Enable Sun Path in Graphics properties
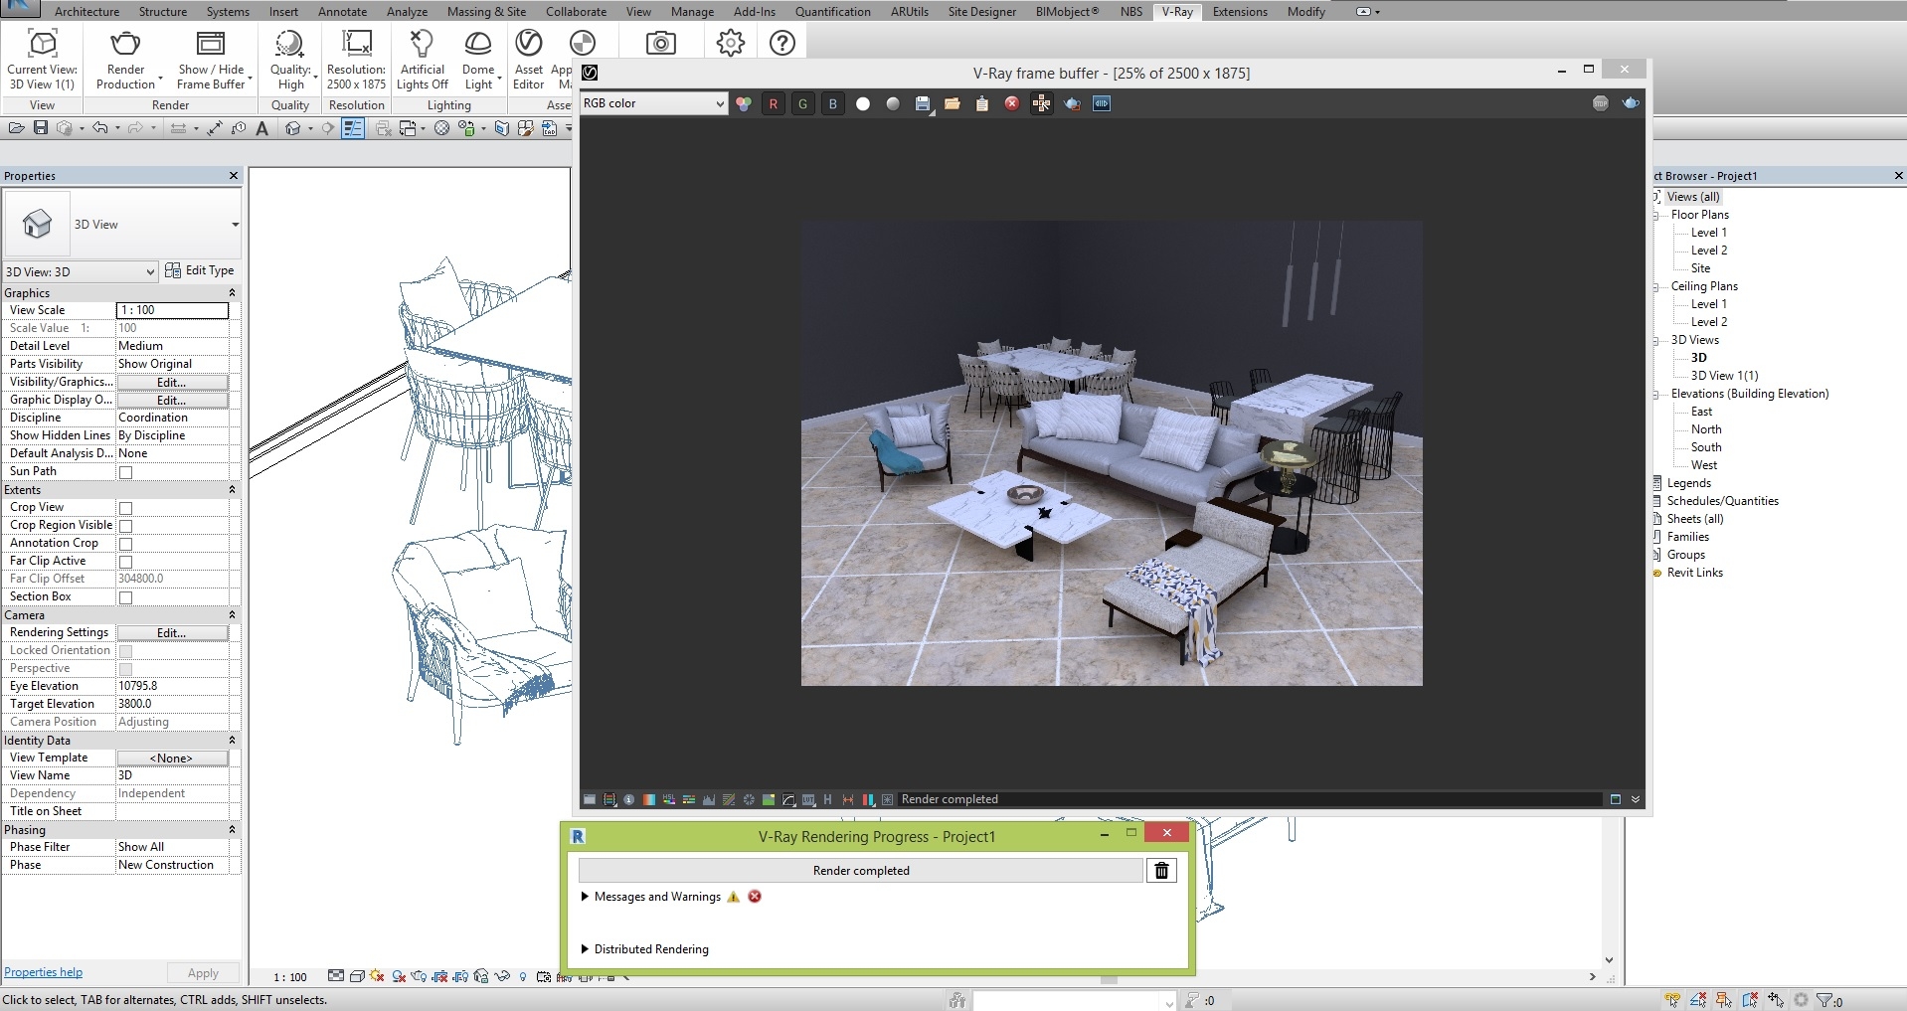The image size is (1907, 1011). point(126,472)
